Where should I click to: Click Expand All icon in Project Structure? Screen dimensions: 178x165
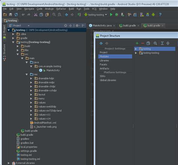pos(162,43)
